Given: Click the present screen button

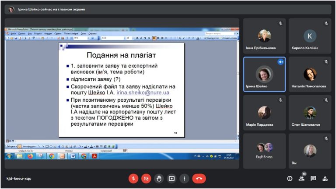Looking at the screenshot, I should 171,179.
